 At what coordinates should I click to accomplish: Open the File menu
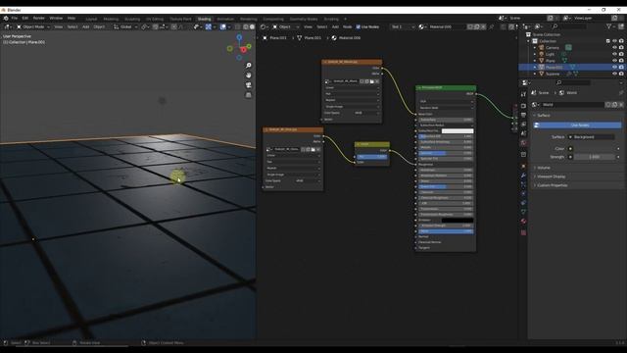15,19
